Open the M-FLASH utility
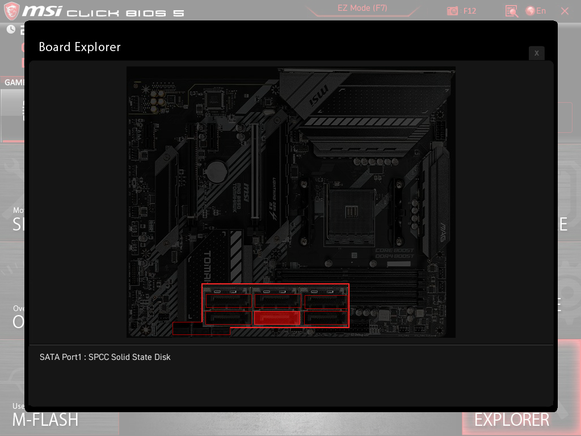Screen dimensions: 581x436 pos(45,420)
